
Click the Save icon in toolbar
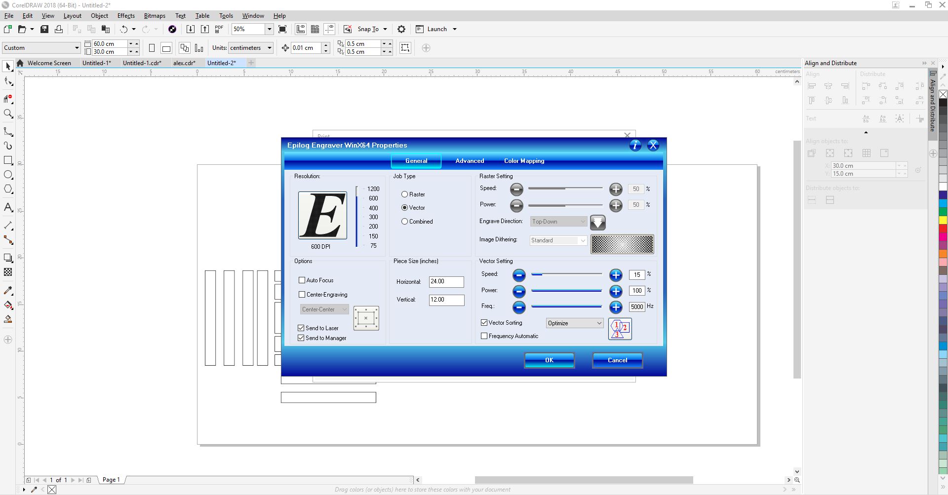(x=44, y=29)
